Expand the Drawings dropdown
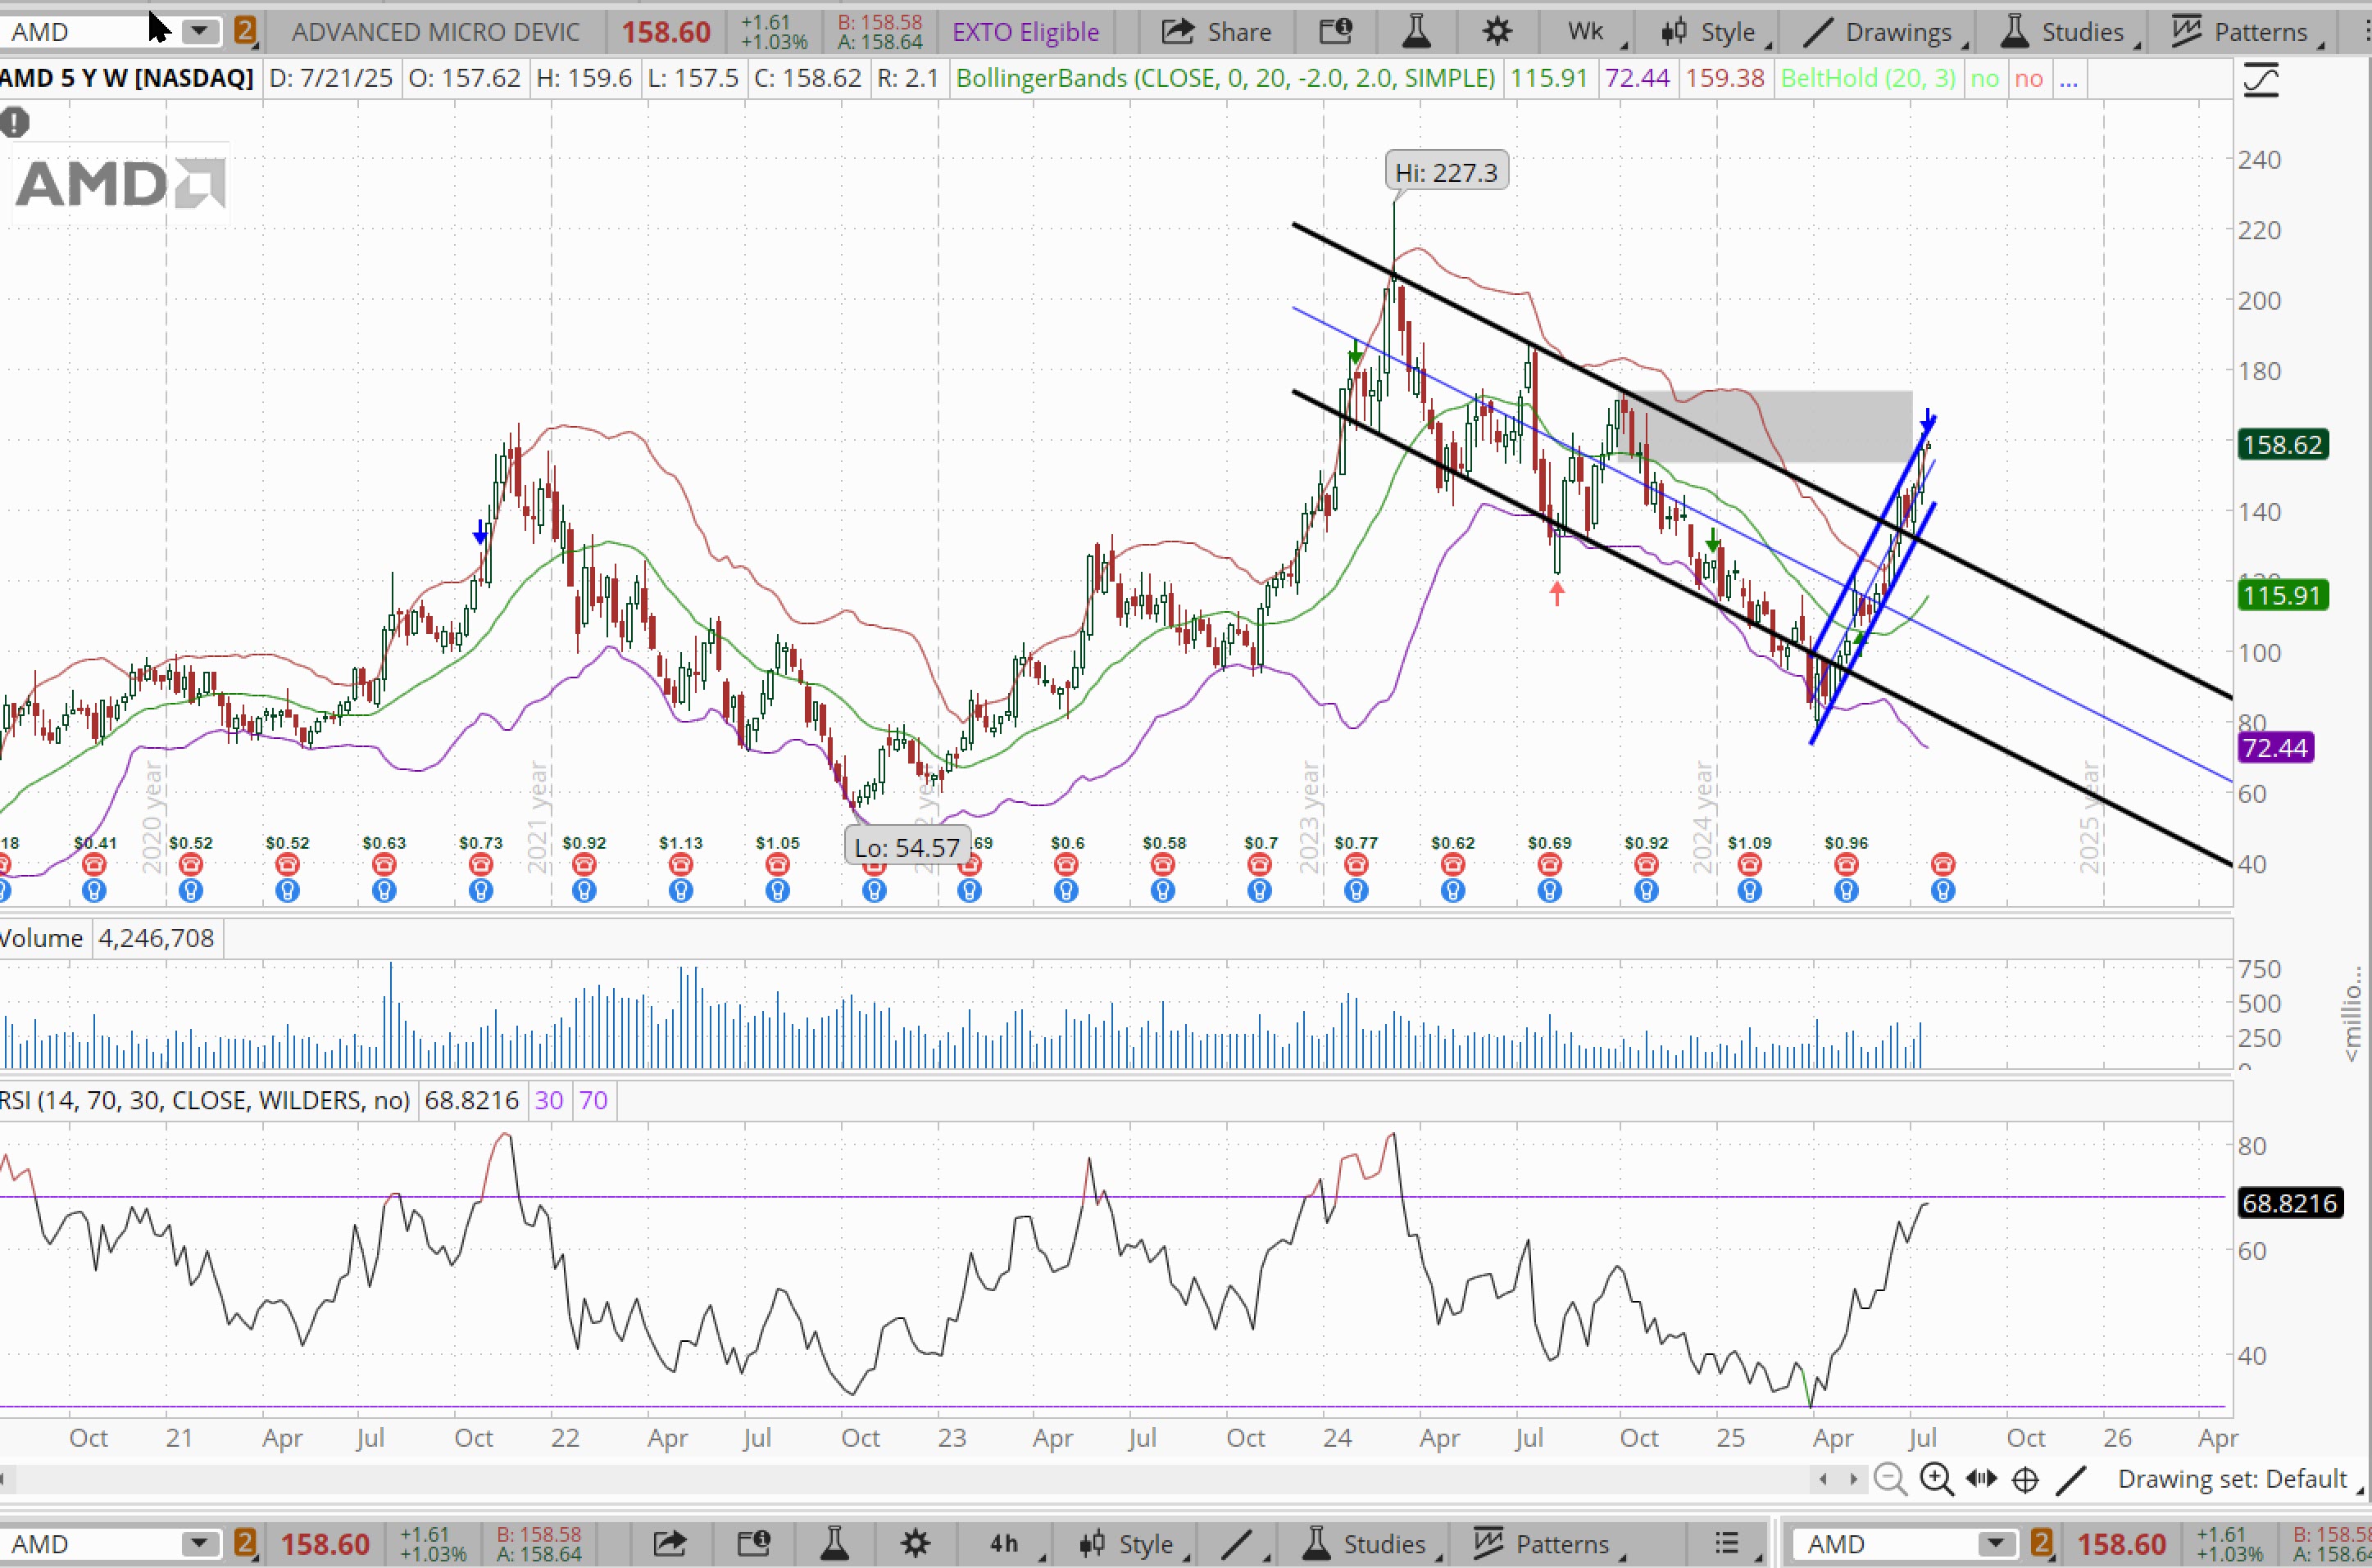 [1885, 32]
